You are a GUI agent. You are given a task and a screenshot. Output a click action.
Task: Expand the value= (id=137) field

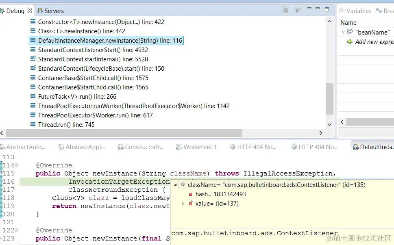pos(183,204)
